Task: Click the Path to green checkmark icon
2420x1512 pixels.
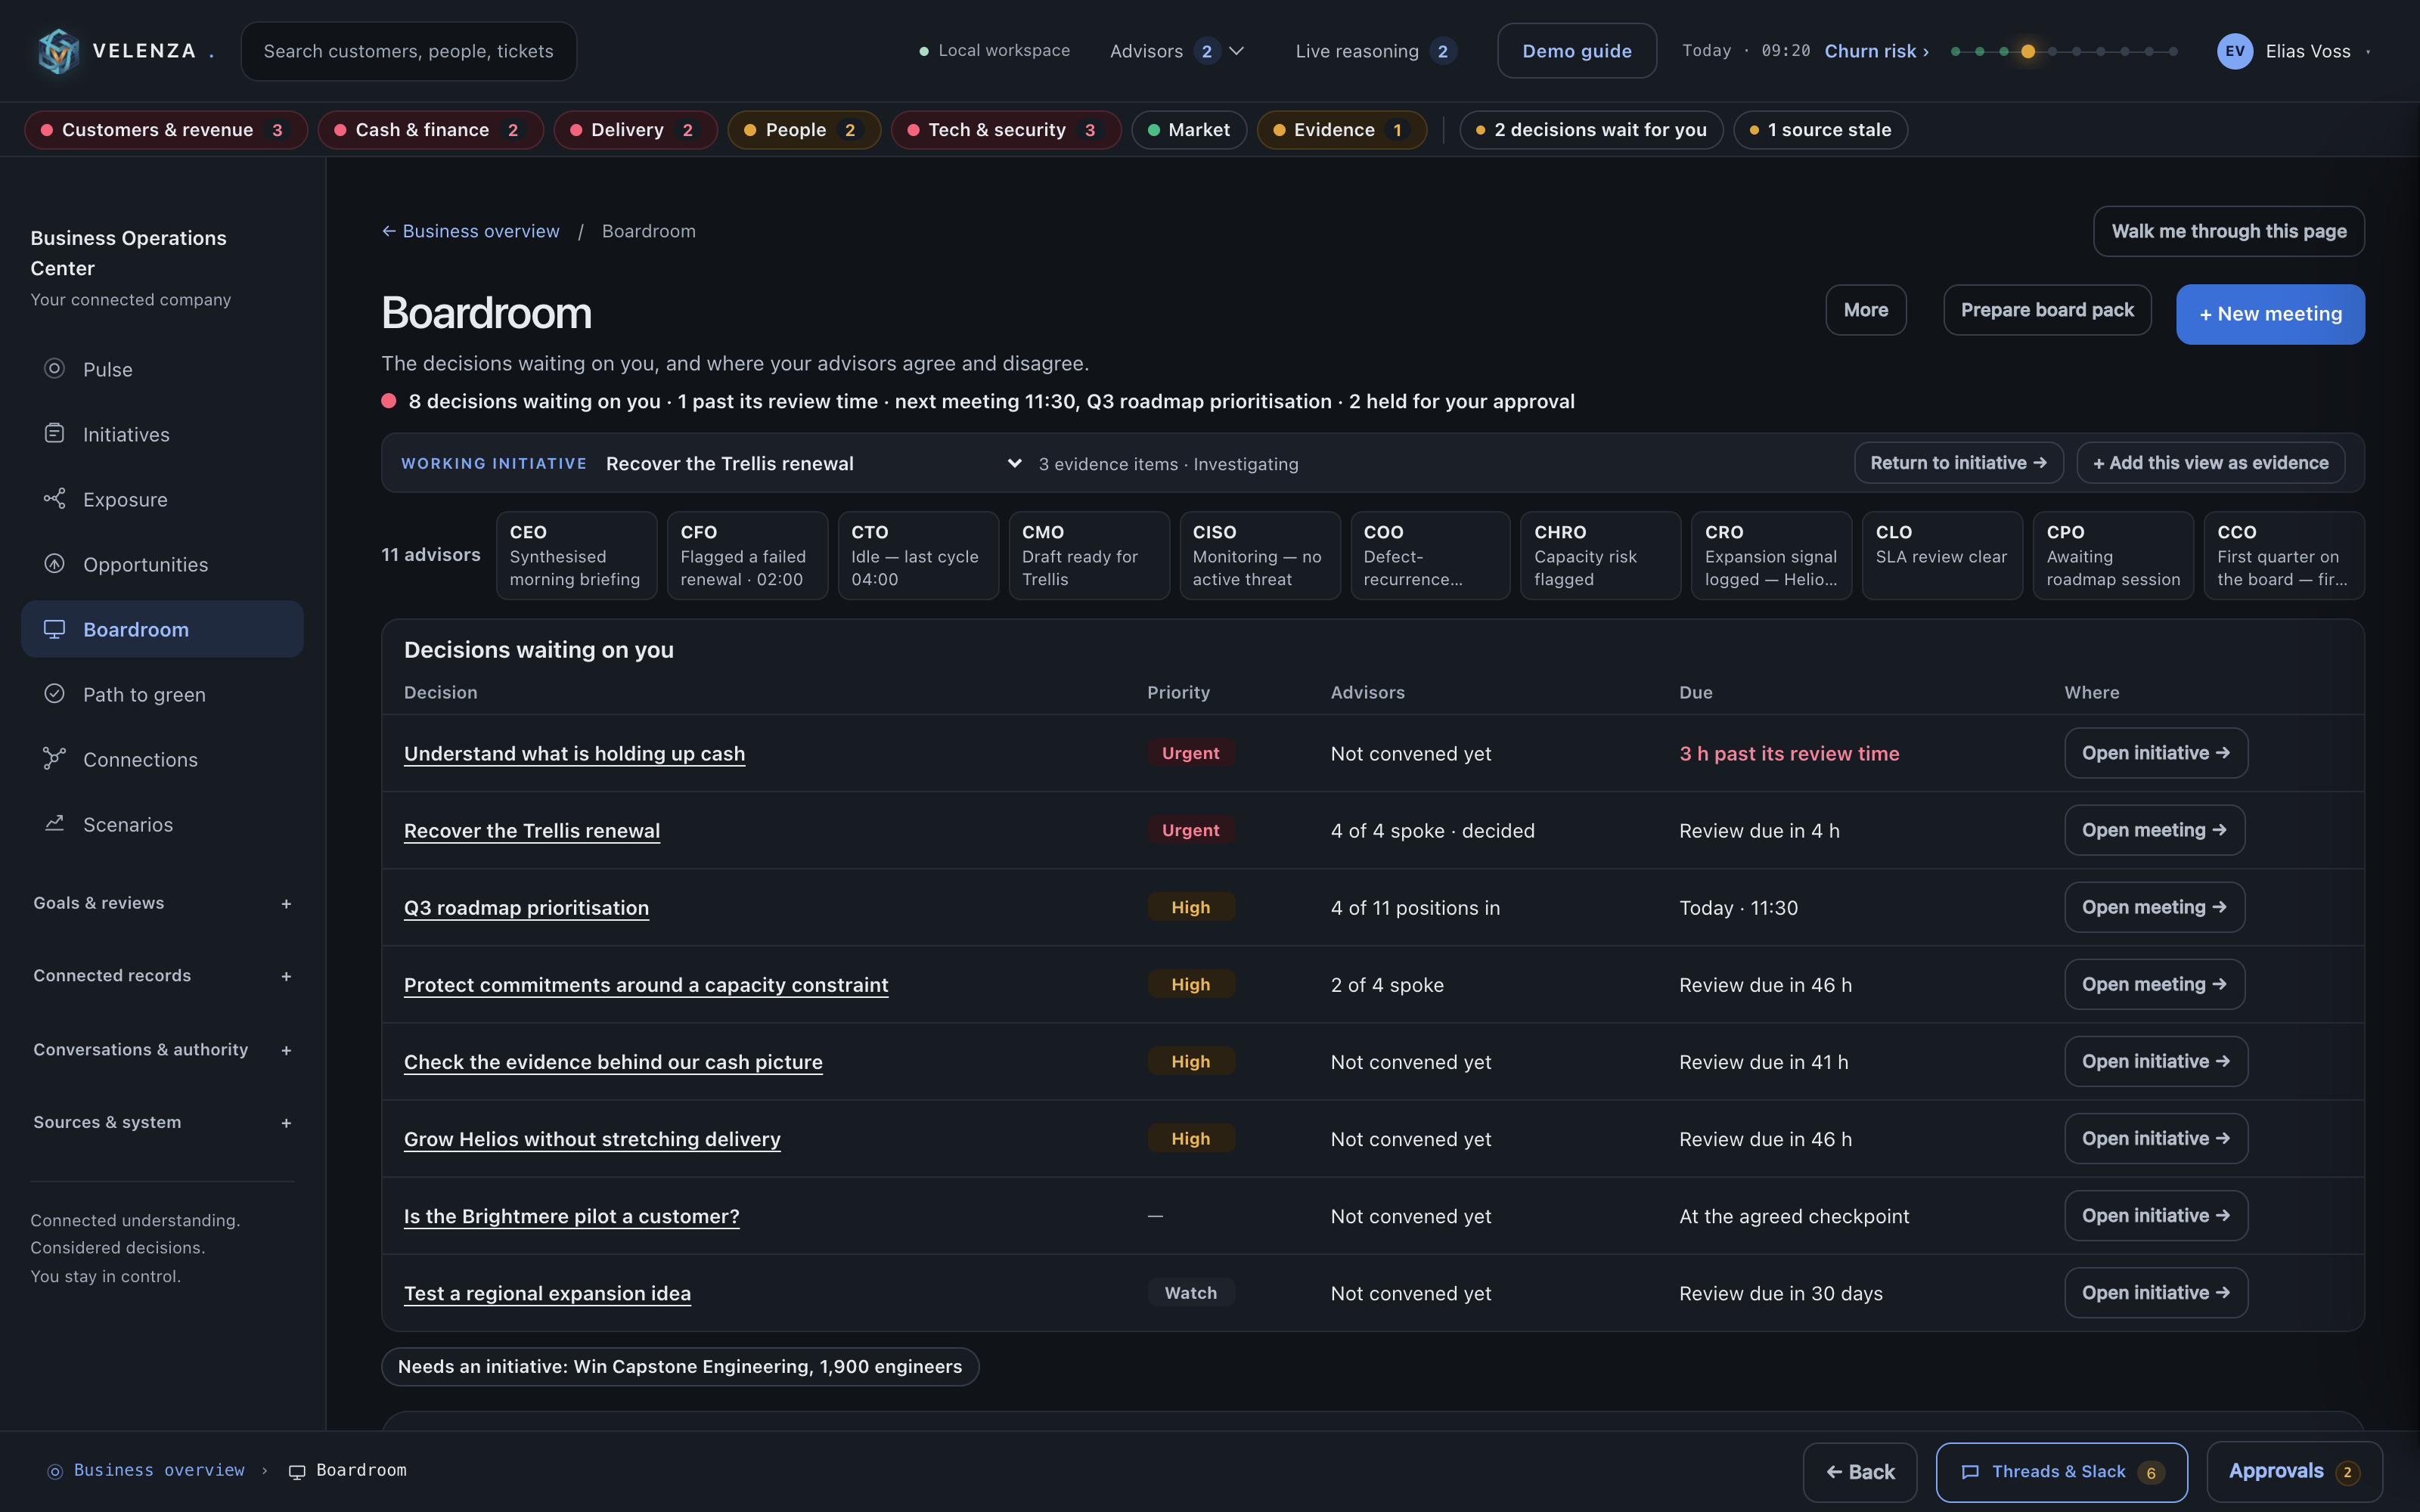Action: tap(55, 694)
